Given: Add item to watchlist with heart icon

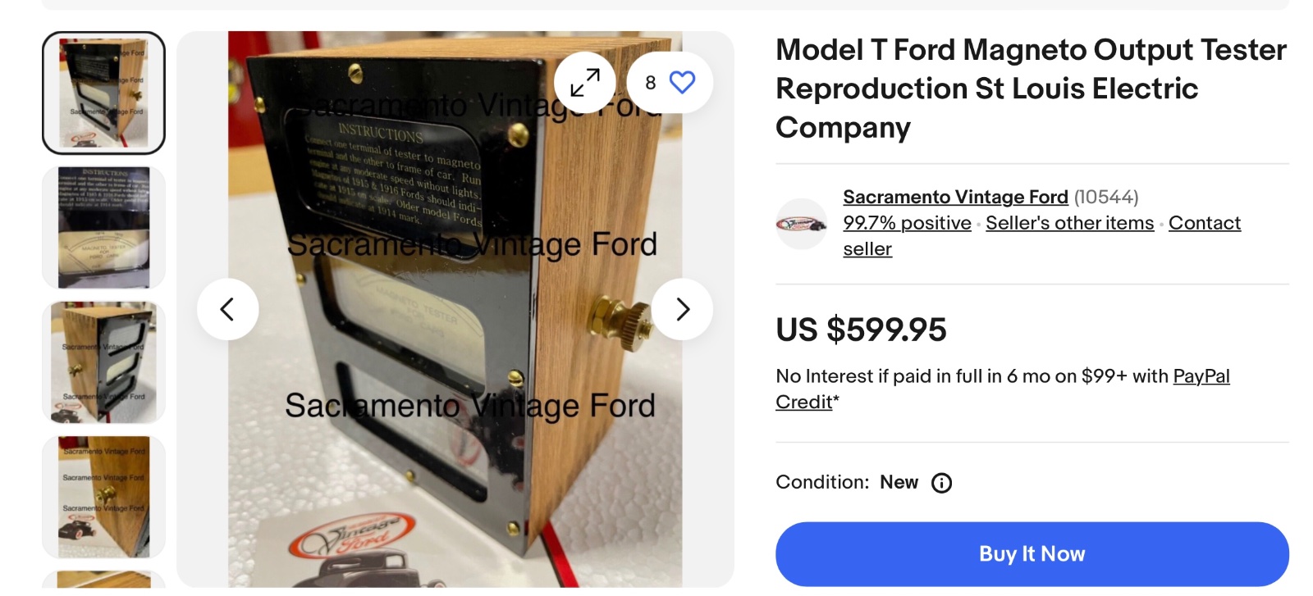Looking at the screenshot, I should 681,82.
